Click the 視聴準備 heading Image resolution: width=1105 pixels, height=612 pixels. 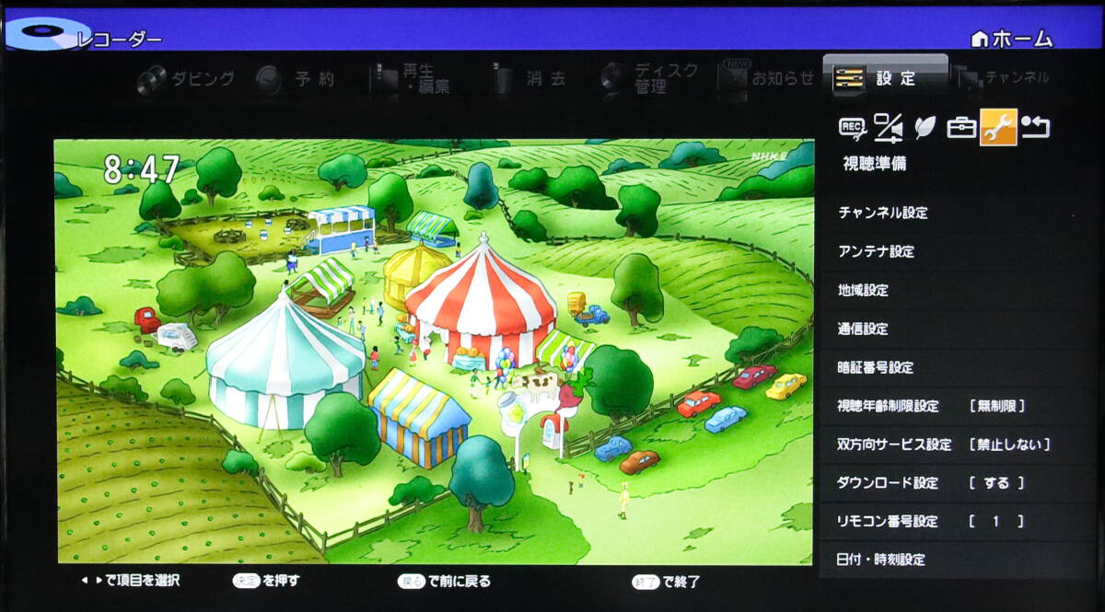pyautogui.click(x=875, y=164)
